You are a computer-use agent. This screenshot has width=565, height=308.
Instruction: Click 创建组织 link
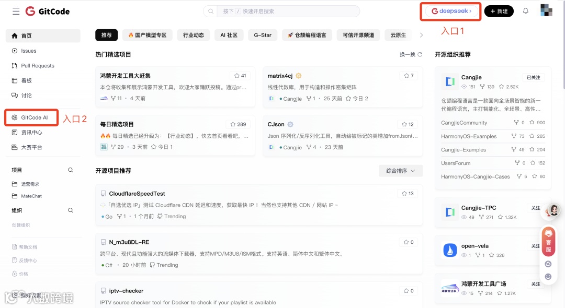(x=21, y=225)
